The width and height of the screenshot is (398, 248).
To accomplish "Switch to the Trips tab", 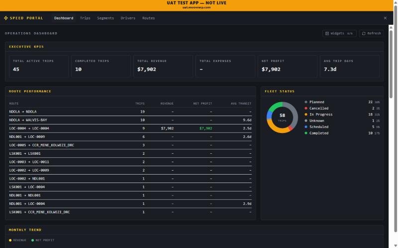I will coord(85,18).
